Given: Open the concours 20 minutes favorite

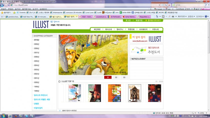Looking at the screenshot, I should [72, 12].
